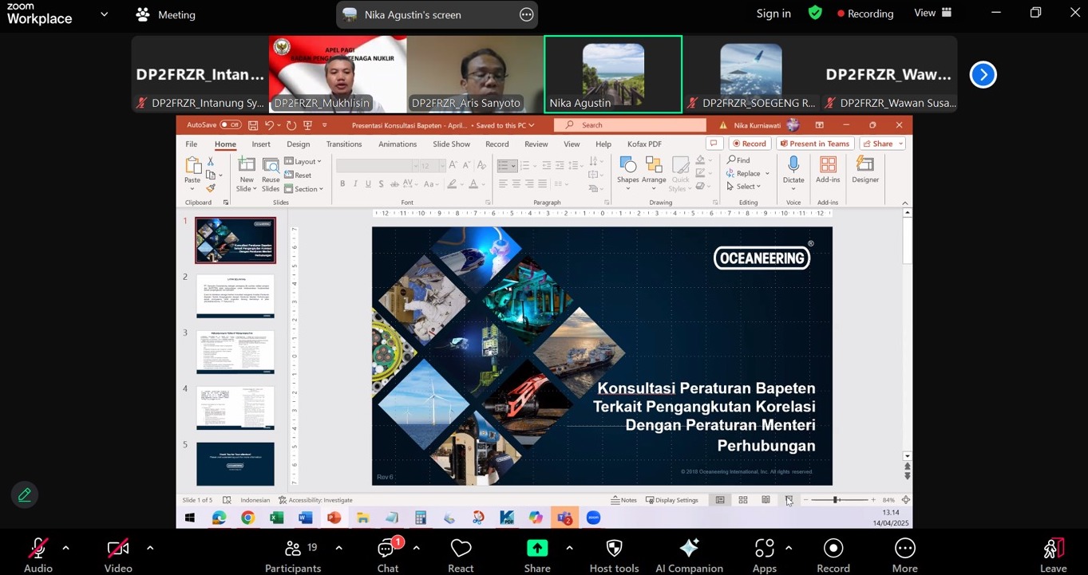
Task: Click the Arrange icon
Action: (654, 165)
